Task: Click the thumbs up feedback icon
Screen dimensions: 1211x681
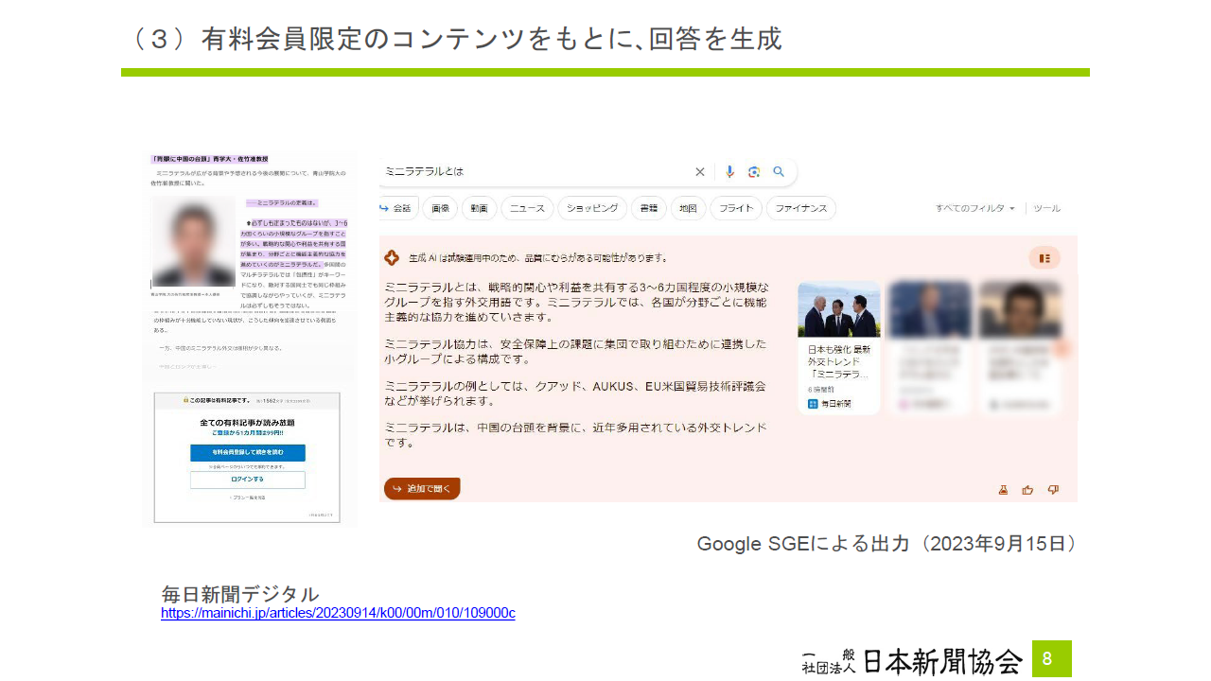Action: (1027, 490)
